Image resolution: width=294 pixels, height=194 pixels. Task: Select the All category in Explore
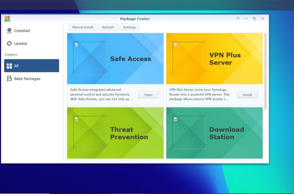(32, 66)
